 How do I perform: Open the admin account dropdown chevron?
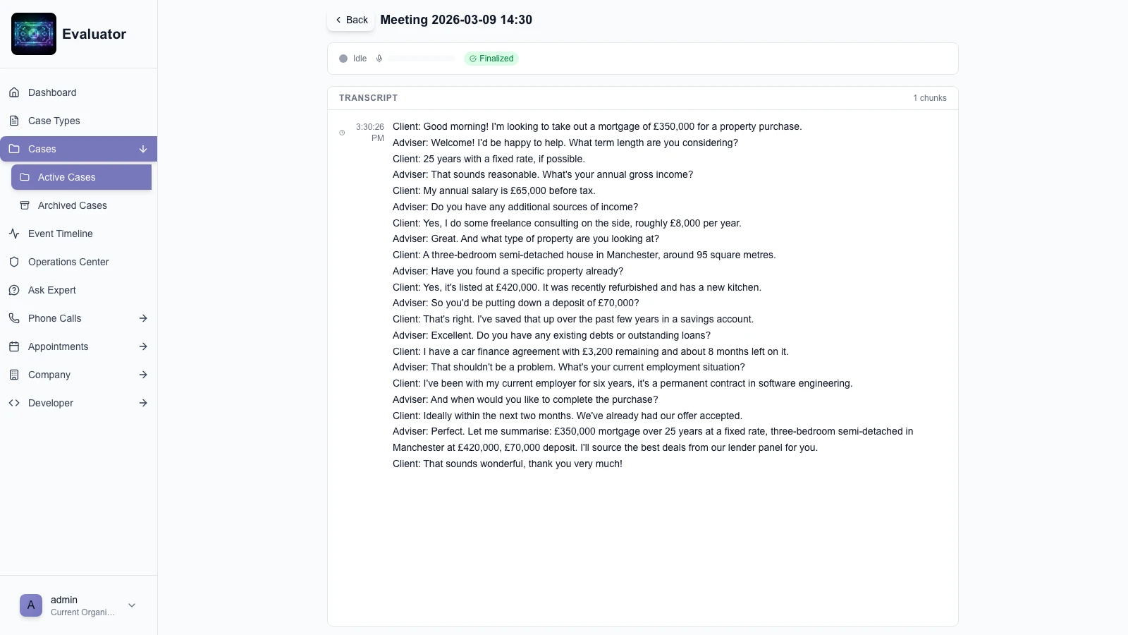132,605
